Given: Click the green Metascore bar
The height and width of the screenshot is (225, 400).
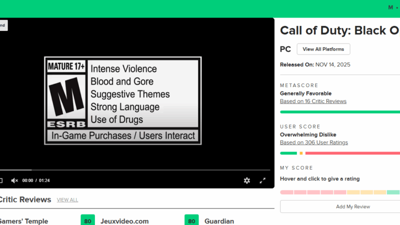Looking at the screenshot, I should coord(340,112).
